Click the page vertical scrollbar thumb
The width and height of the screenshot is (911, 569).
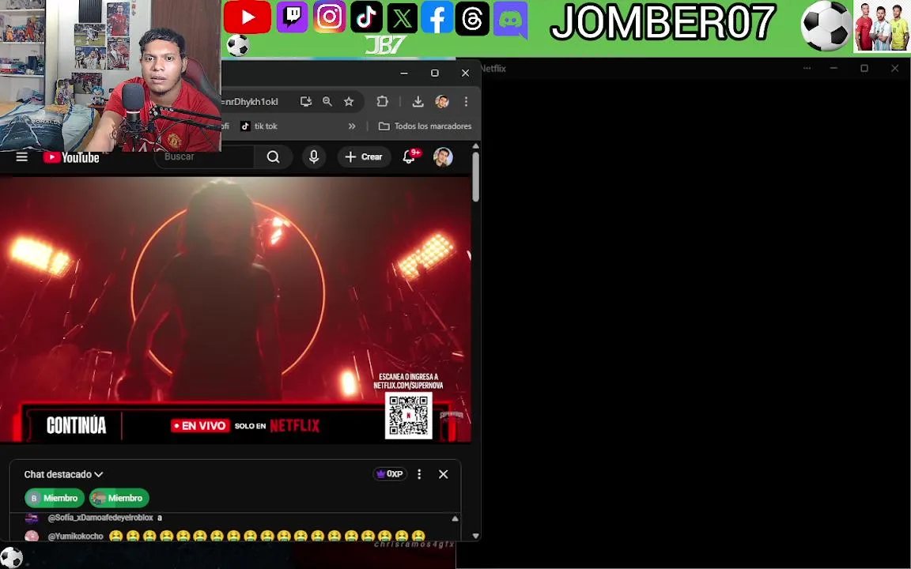pos(476,177)
